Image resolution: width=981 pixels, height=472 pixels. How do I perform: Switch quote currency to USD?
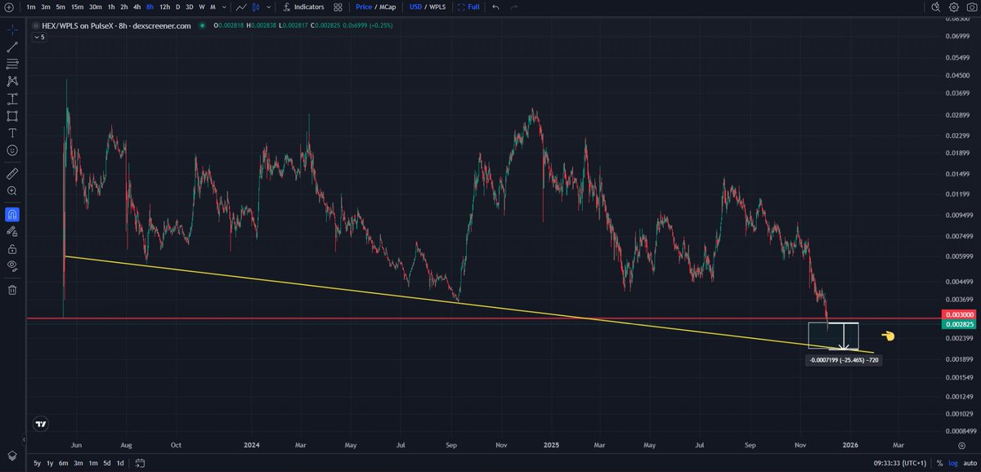[x=416, y=7]
